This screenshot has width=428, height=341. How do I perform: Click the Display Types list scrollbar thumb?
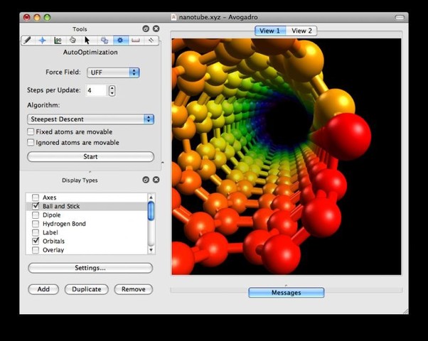coord(151,211)
